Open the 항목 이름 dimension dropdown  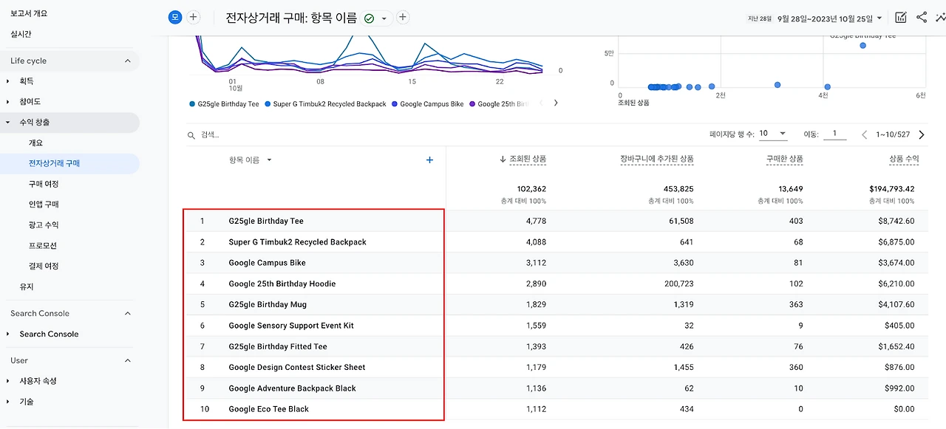(x=251, y=159)
